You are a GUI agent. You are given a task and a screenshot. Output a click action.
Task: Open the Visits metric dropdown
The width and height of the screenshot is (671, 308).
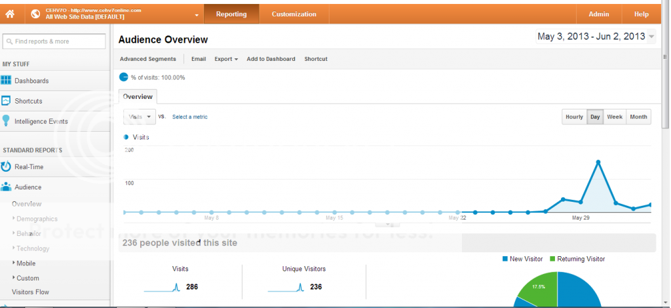(140, 117)
